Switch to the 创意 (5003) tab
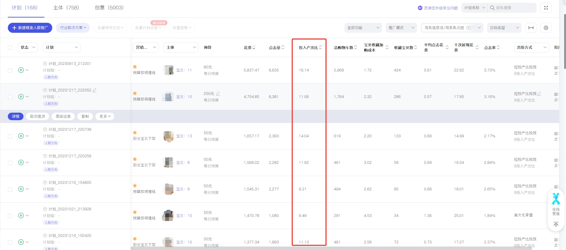 tap(109, 8)
